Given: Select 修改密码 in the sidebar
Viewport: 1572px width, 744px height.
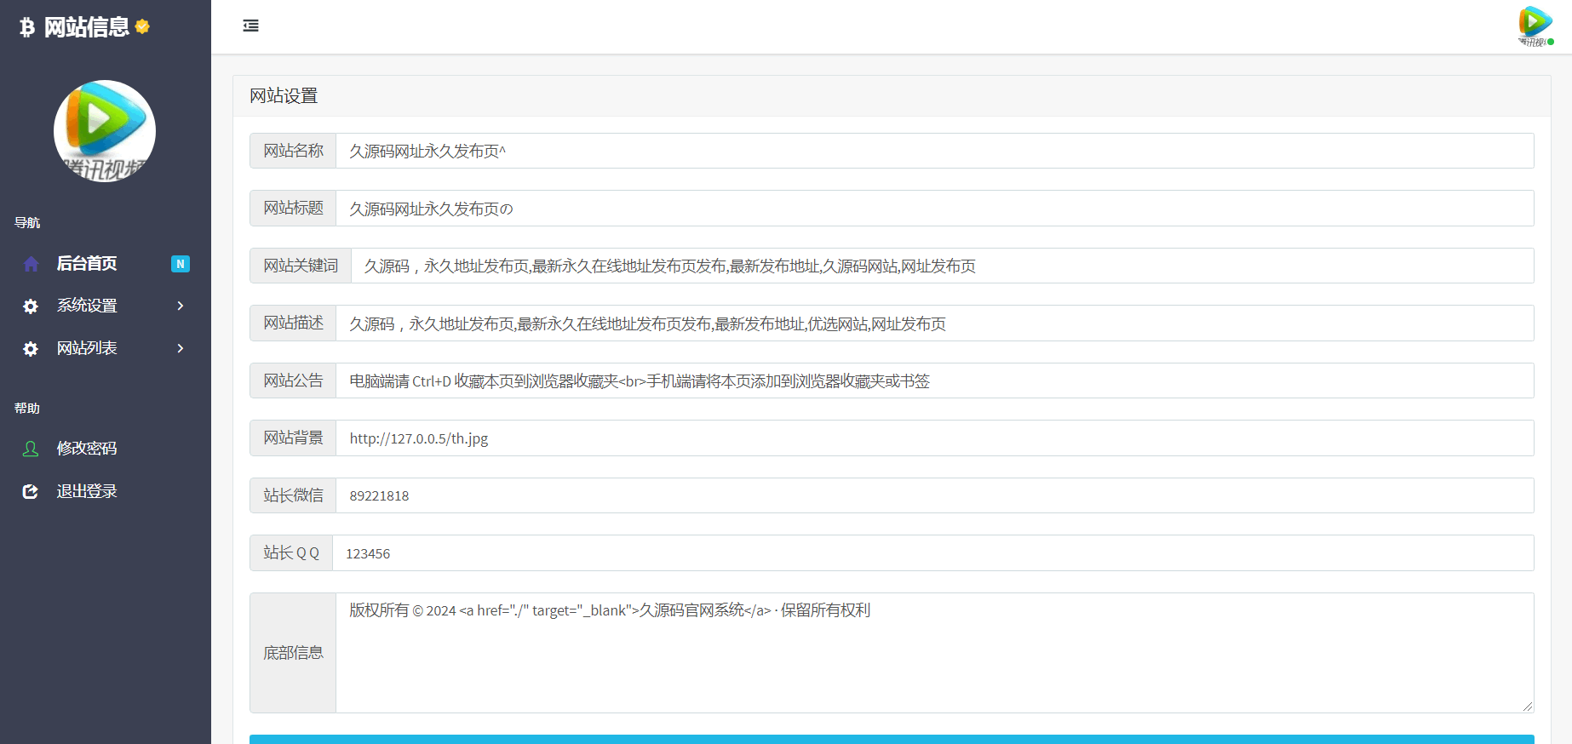Looking at the screenshot, I should pos(87,449).
